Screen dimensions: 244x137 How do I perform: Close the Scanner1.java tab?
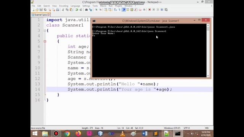(x=49, y=15)
